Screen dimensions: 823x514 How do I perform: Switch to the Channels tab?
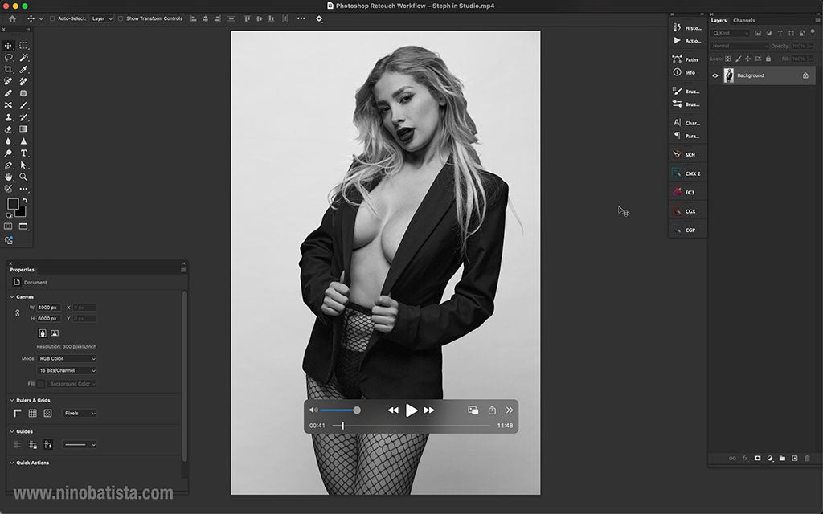click(x=744, y=21)
